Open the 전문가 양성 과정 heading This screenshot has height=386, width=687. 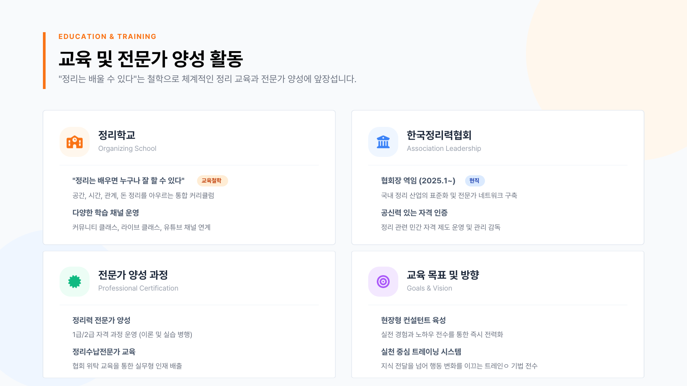pyautogui.click(x=133, y=275)
